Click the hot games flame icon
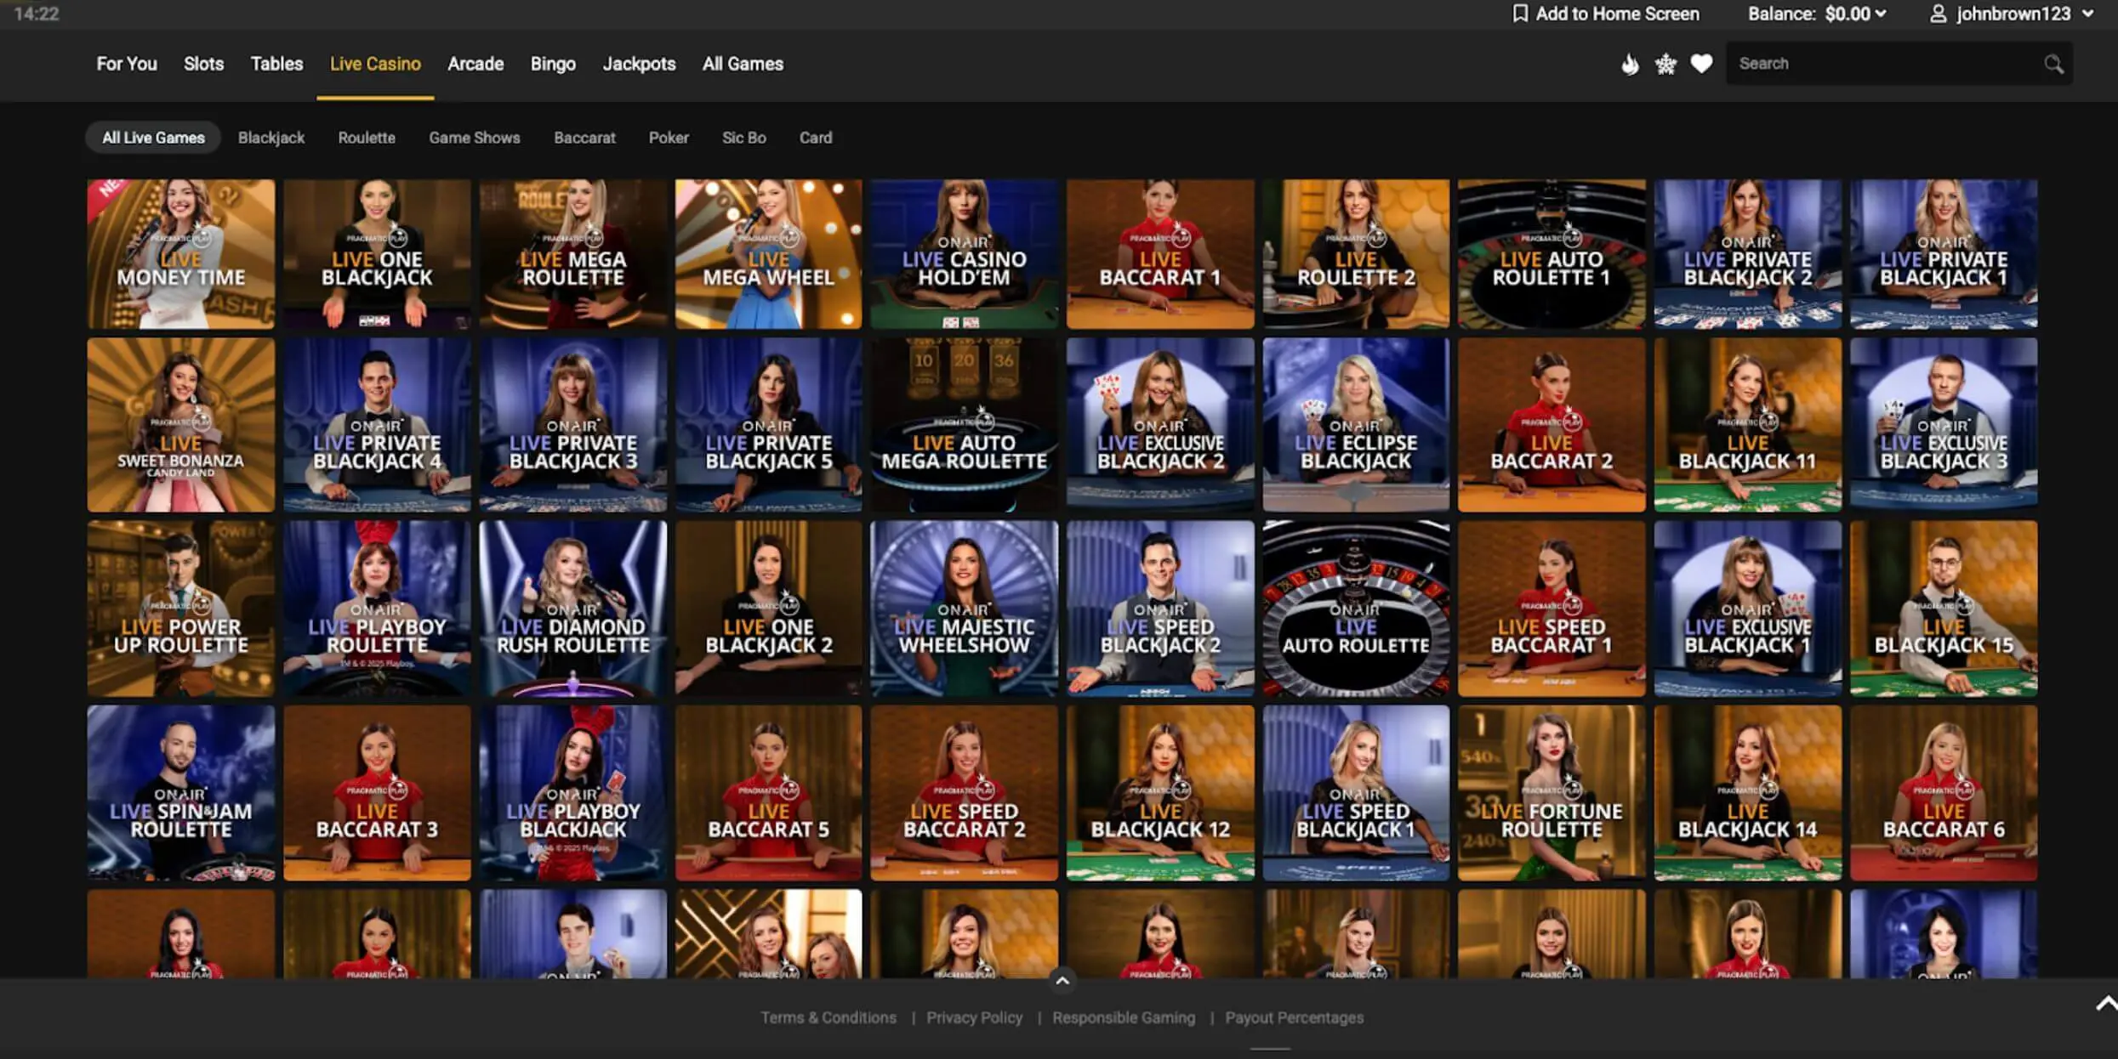Viewport: 2118px width, 1059px height. click(1630, 64)
